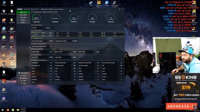The image size is (200, 112).
Task: Open AIDA64 Extreme desktop icon
Action: 12,39
